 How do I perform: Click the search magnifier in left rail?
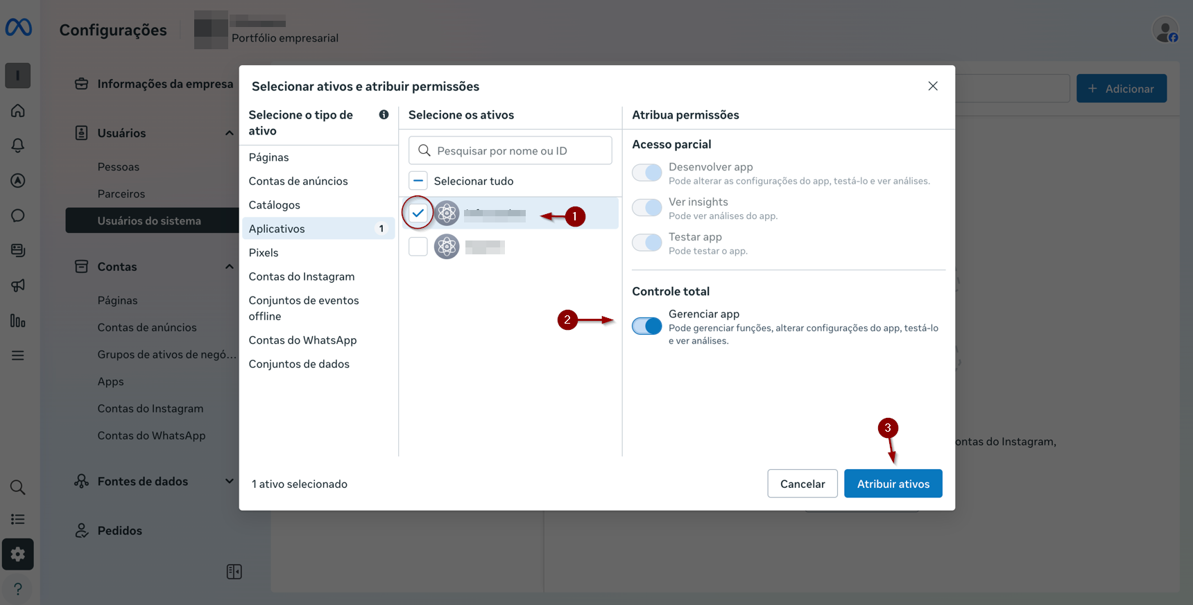18,487
